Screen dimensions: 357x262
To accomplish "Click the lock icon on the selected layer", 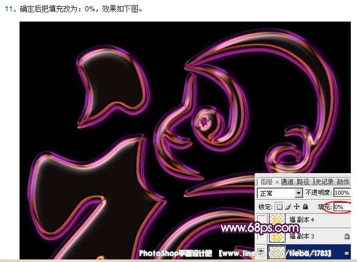I will pyautogui.click(x=348, y=253).
